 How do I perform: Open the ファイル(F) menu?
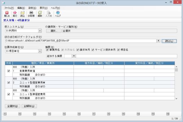pos(9,8)
